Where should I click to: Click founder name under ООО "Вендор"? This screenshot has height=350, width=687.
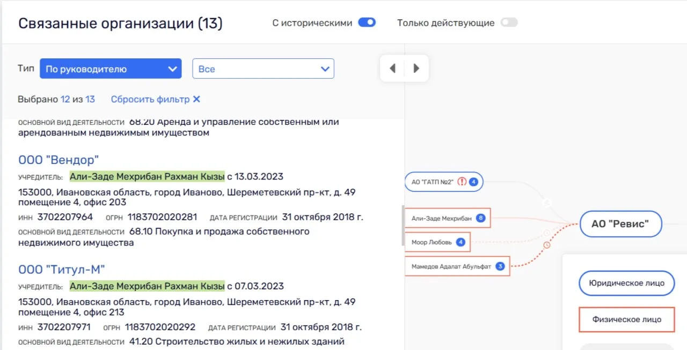pos(147,176)
